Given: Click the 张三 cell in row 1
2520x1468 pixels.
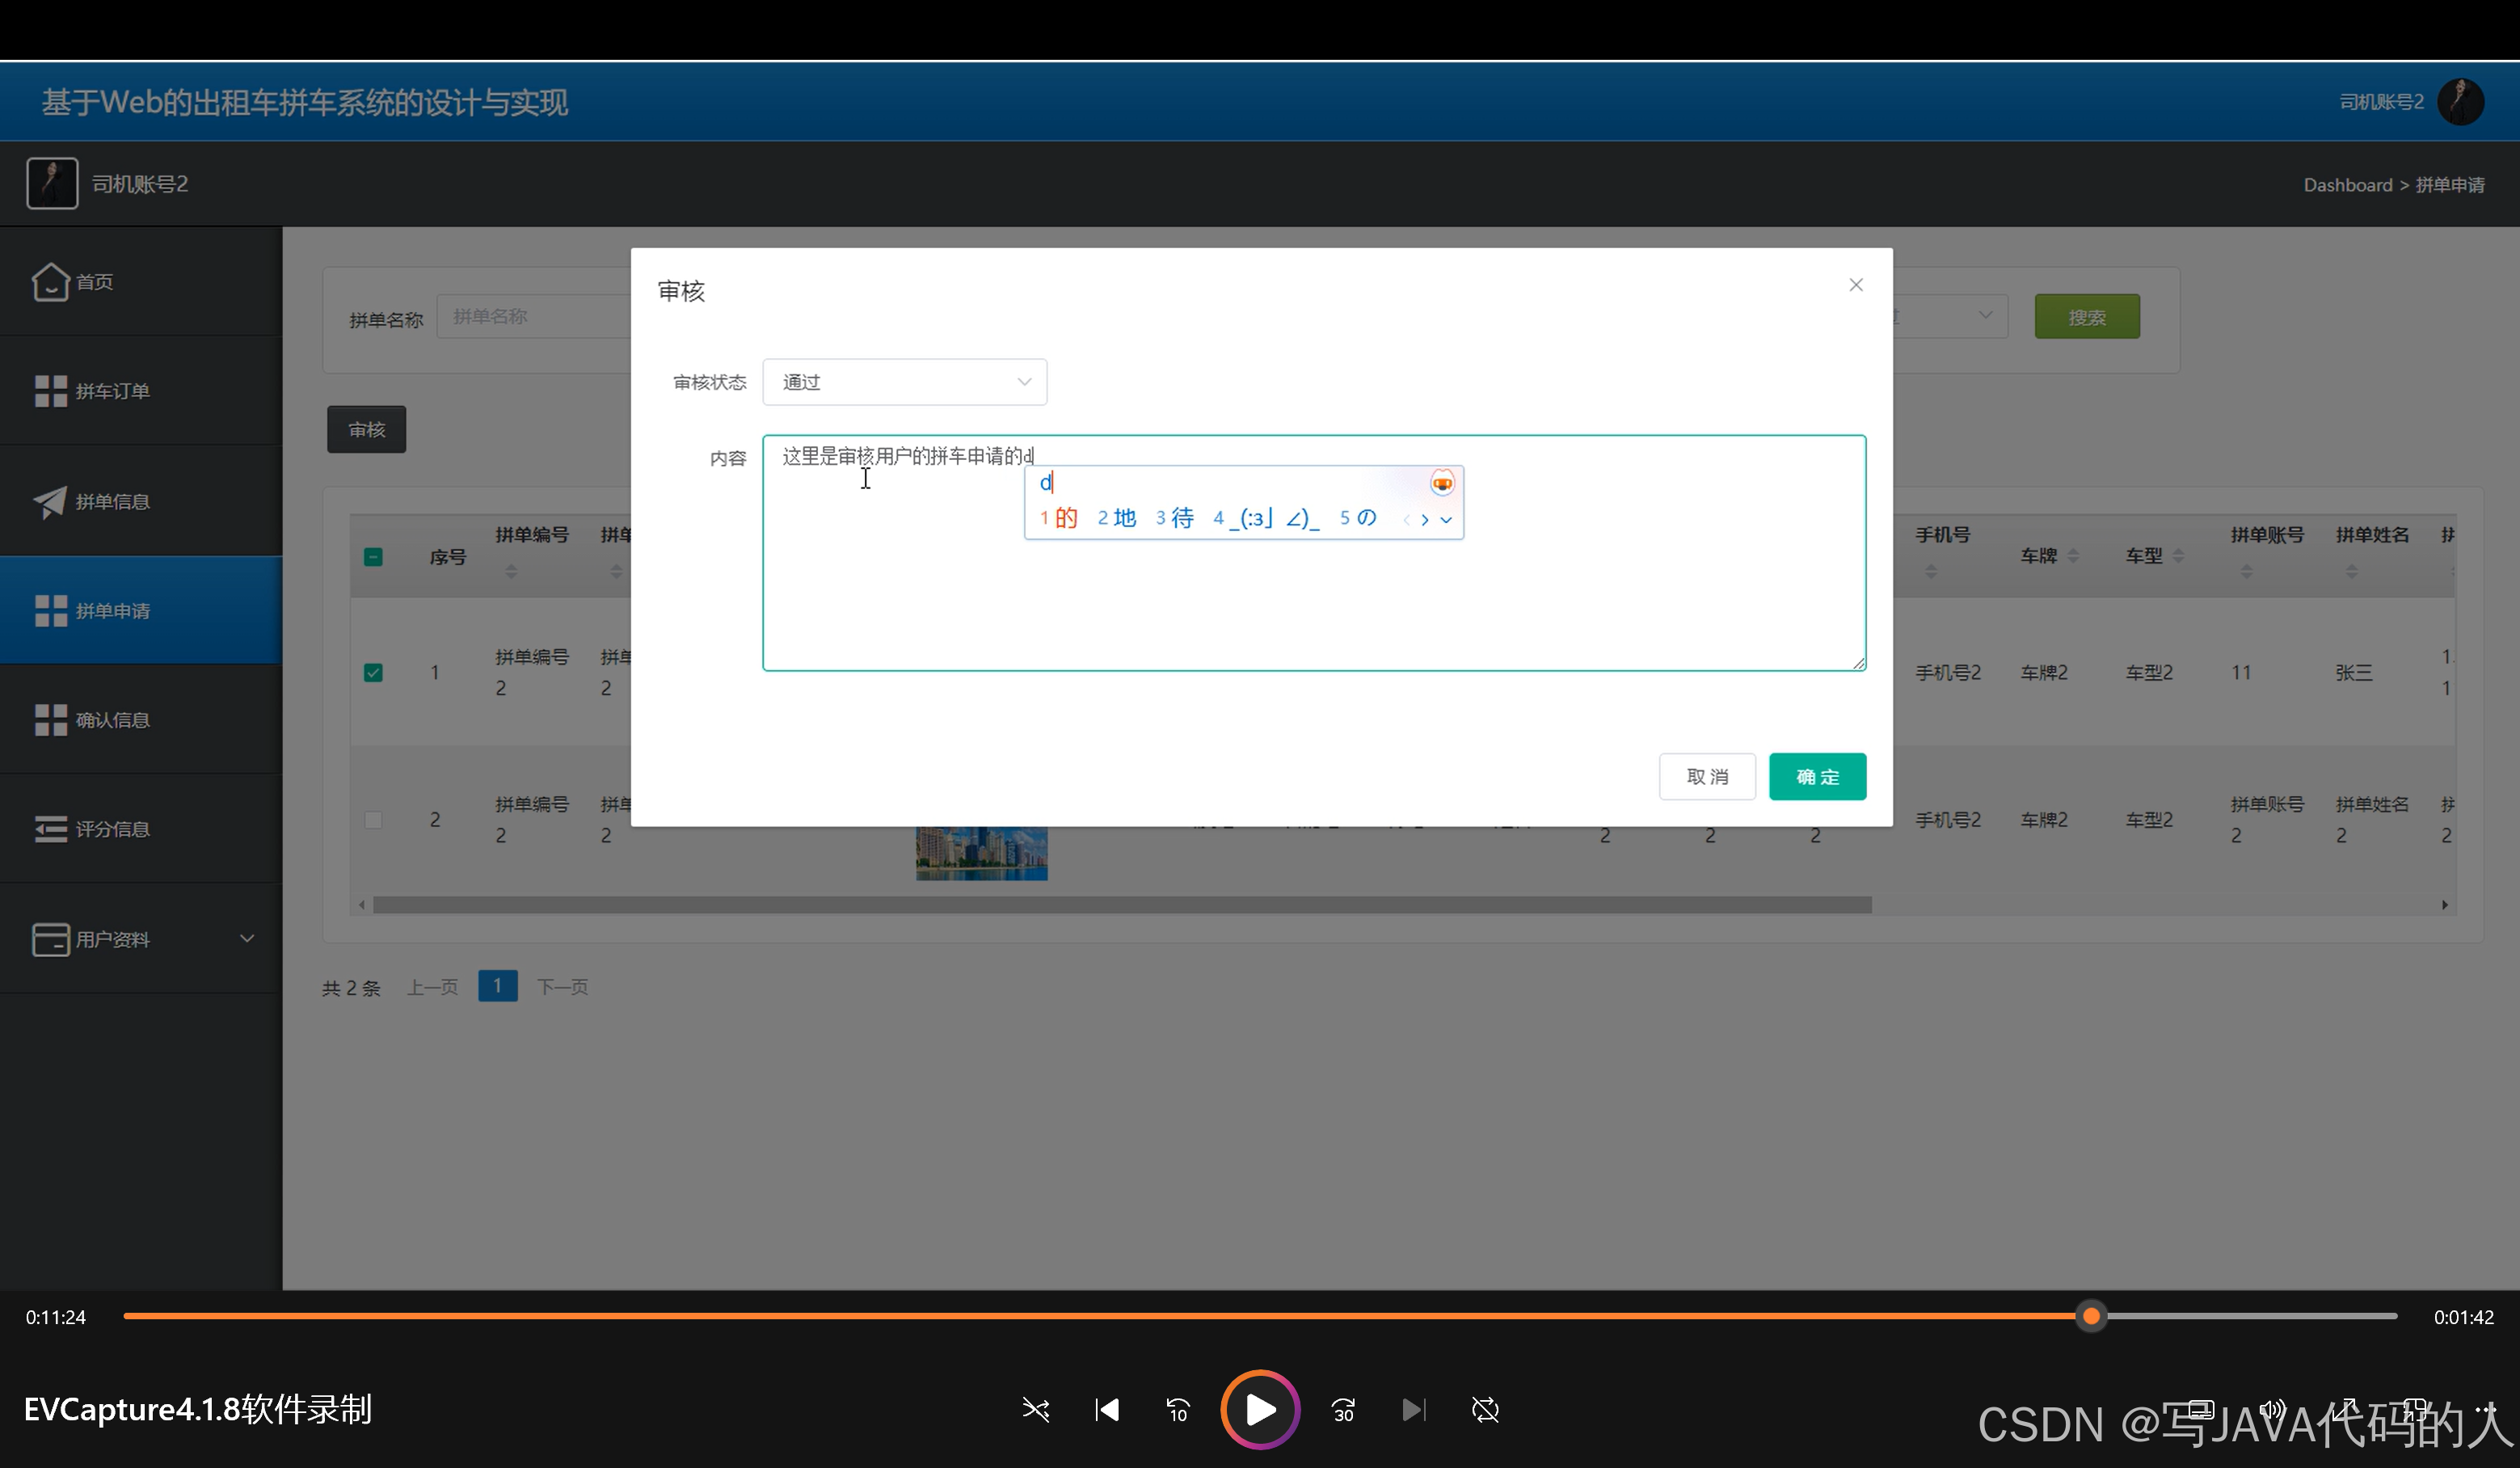Looking at the screenshot, I should point(2354,673).
